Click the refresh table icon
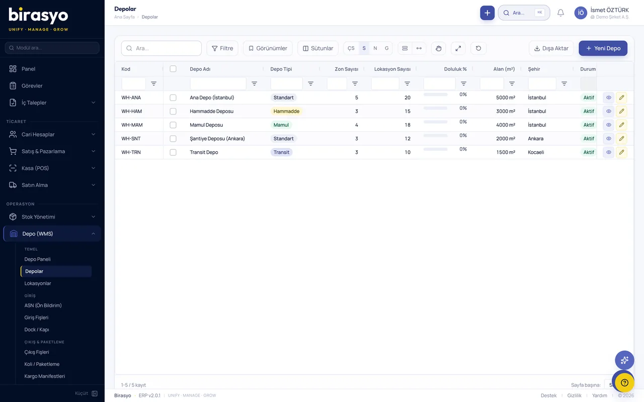This screenshot has width=644, height=402. click(x=478, y=48)
